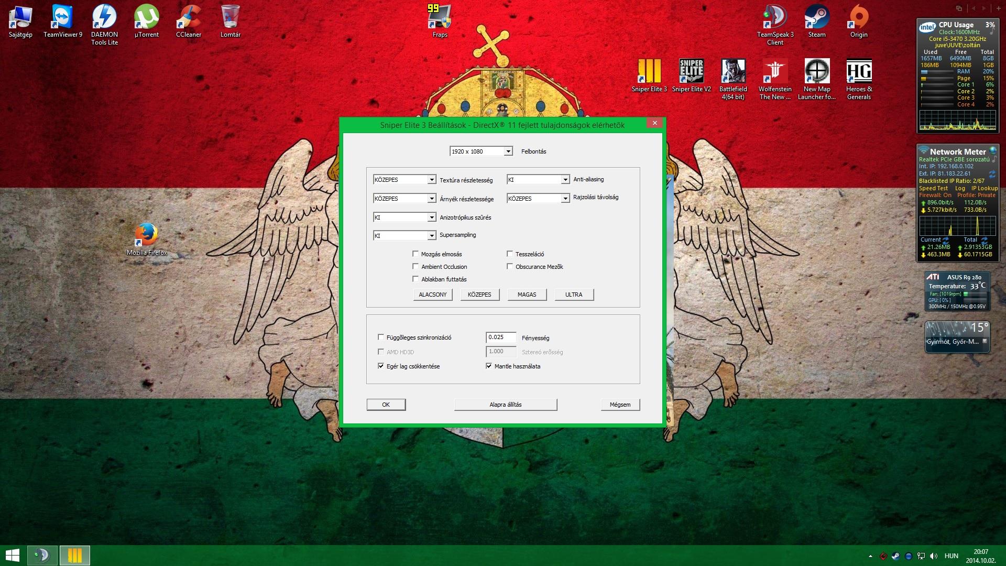Screen dimensions: 1006x566
Task: Launch Steam from the desktop icon
Action: [817, 21]
